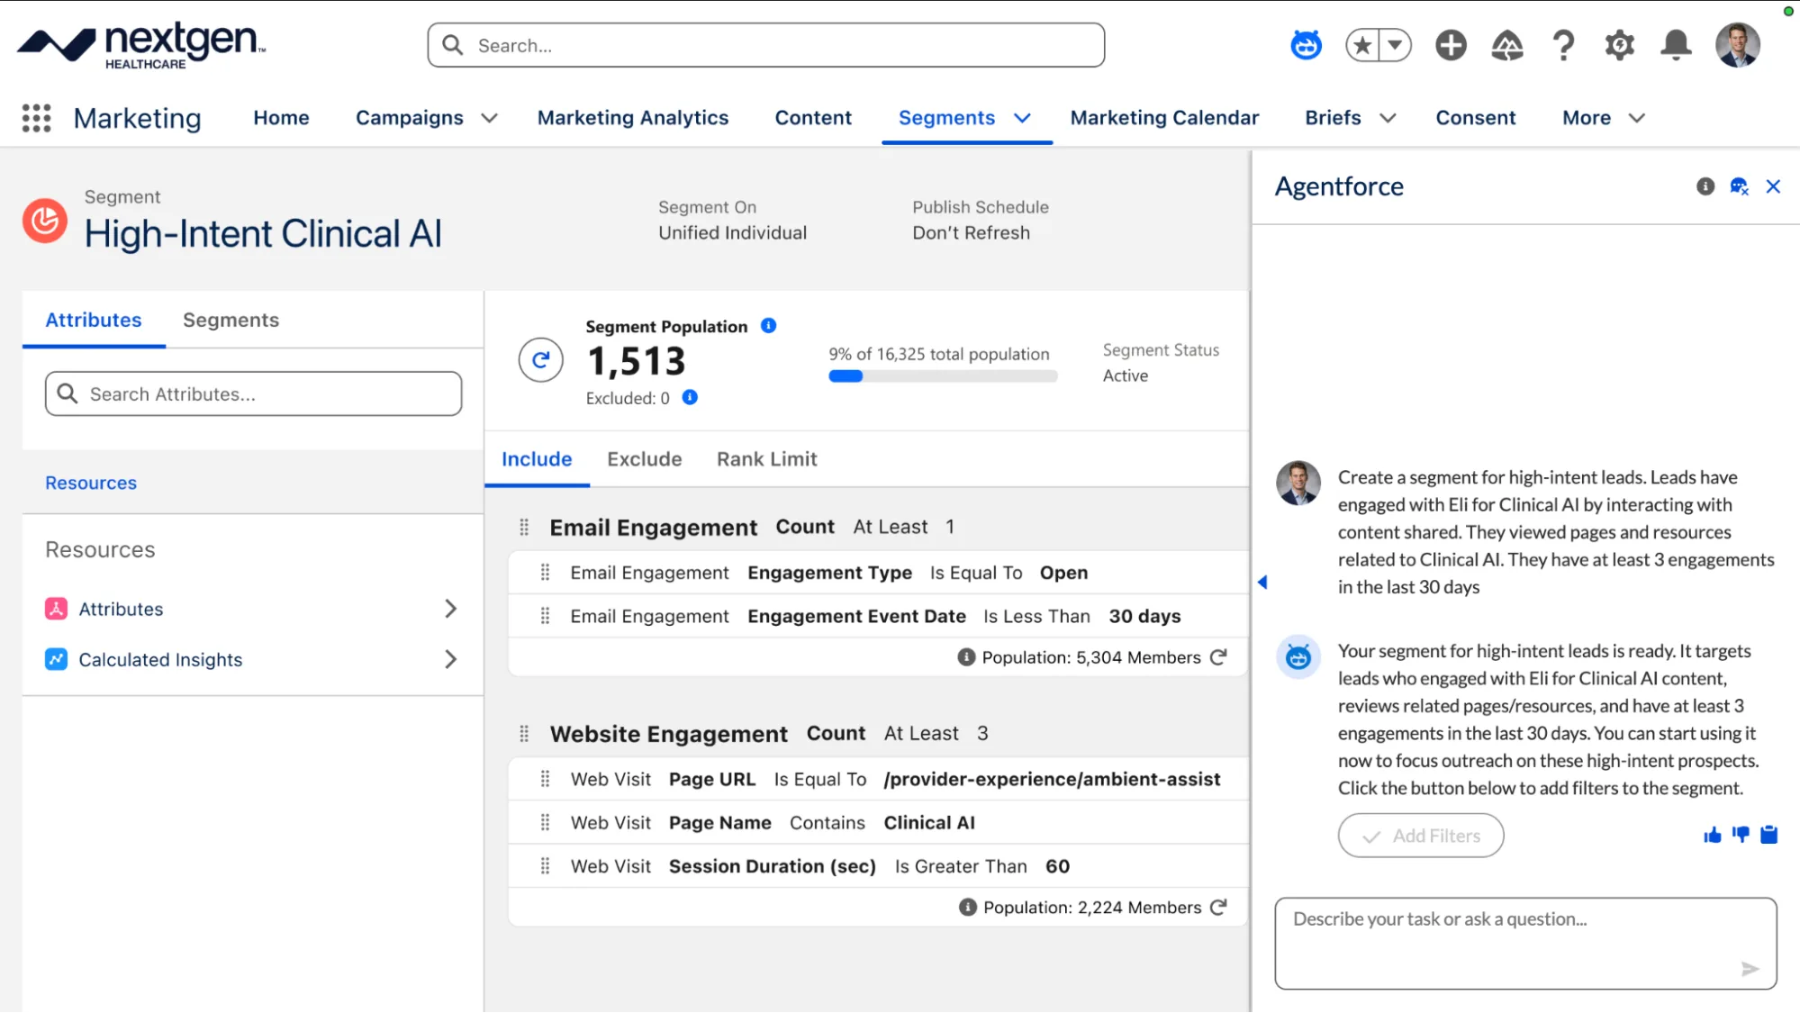Expand the More navigation menu
Viewport: 1800px width, 1013px height.
(1604, 118)
